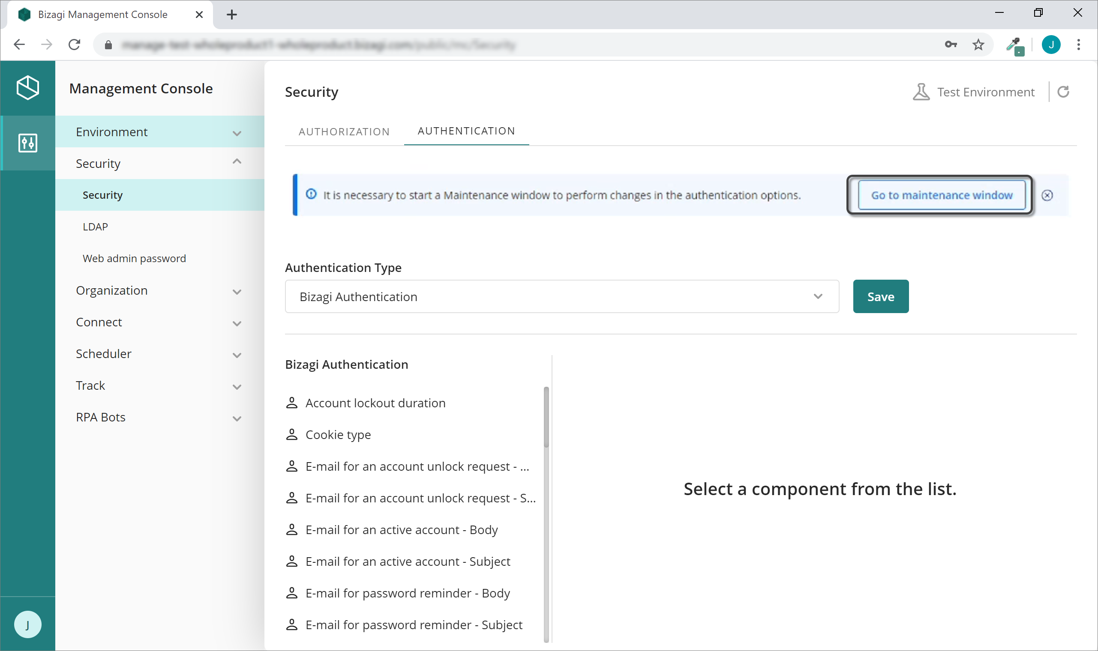1098x651 pixels.
Task: Select the AUTHENTICATION tab
Action: [x=466, y=131]
